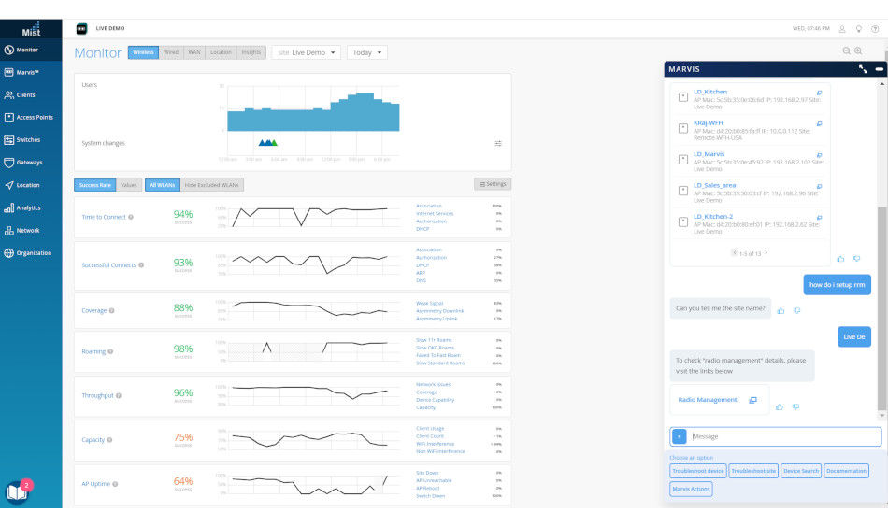
Task: Switch to the Wired tab
Action: 171,52
